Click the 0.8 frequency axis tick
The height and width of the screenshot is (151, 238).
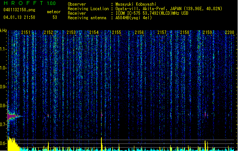(x=3, y=106)
